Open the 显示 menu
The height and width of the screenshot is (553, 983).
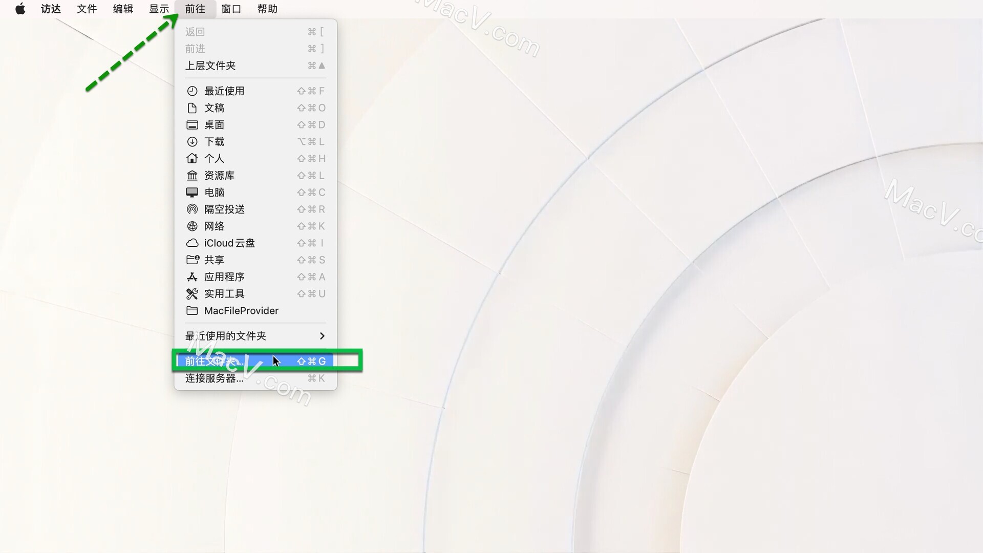[159, 9]
